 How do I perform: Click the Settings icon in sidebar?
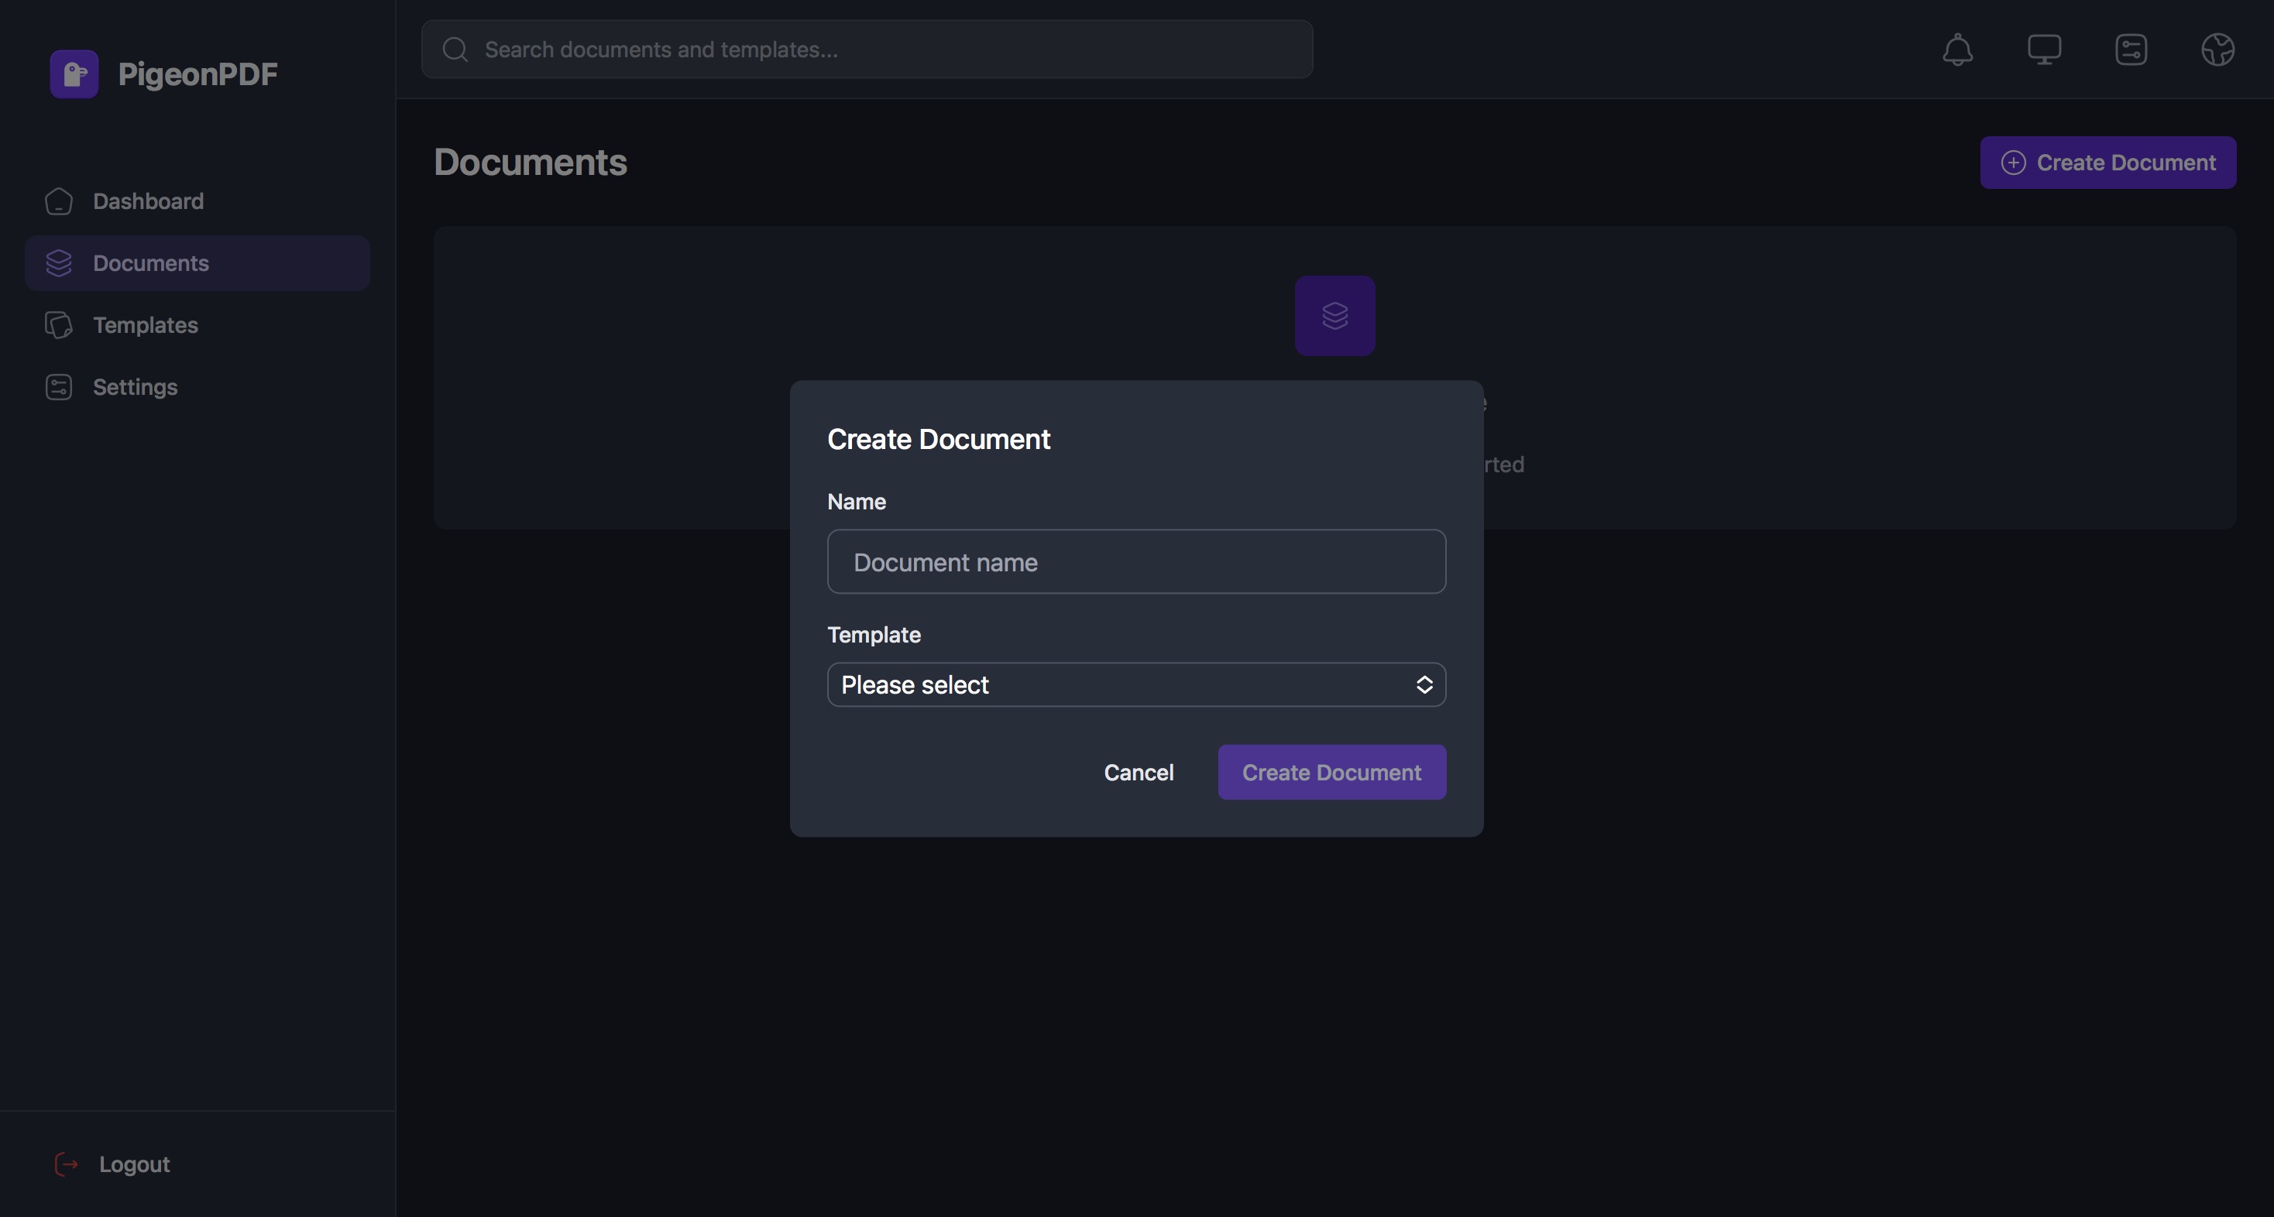(59, 386)
